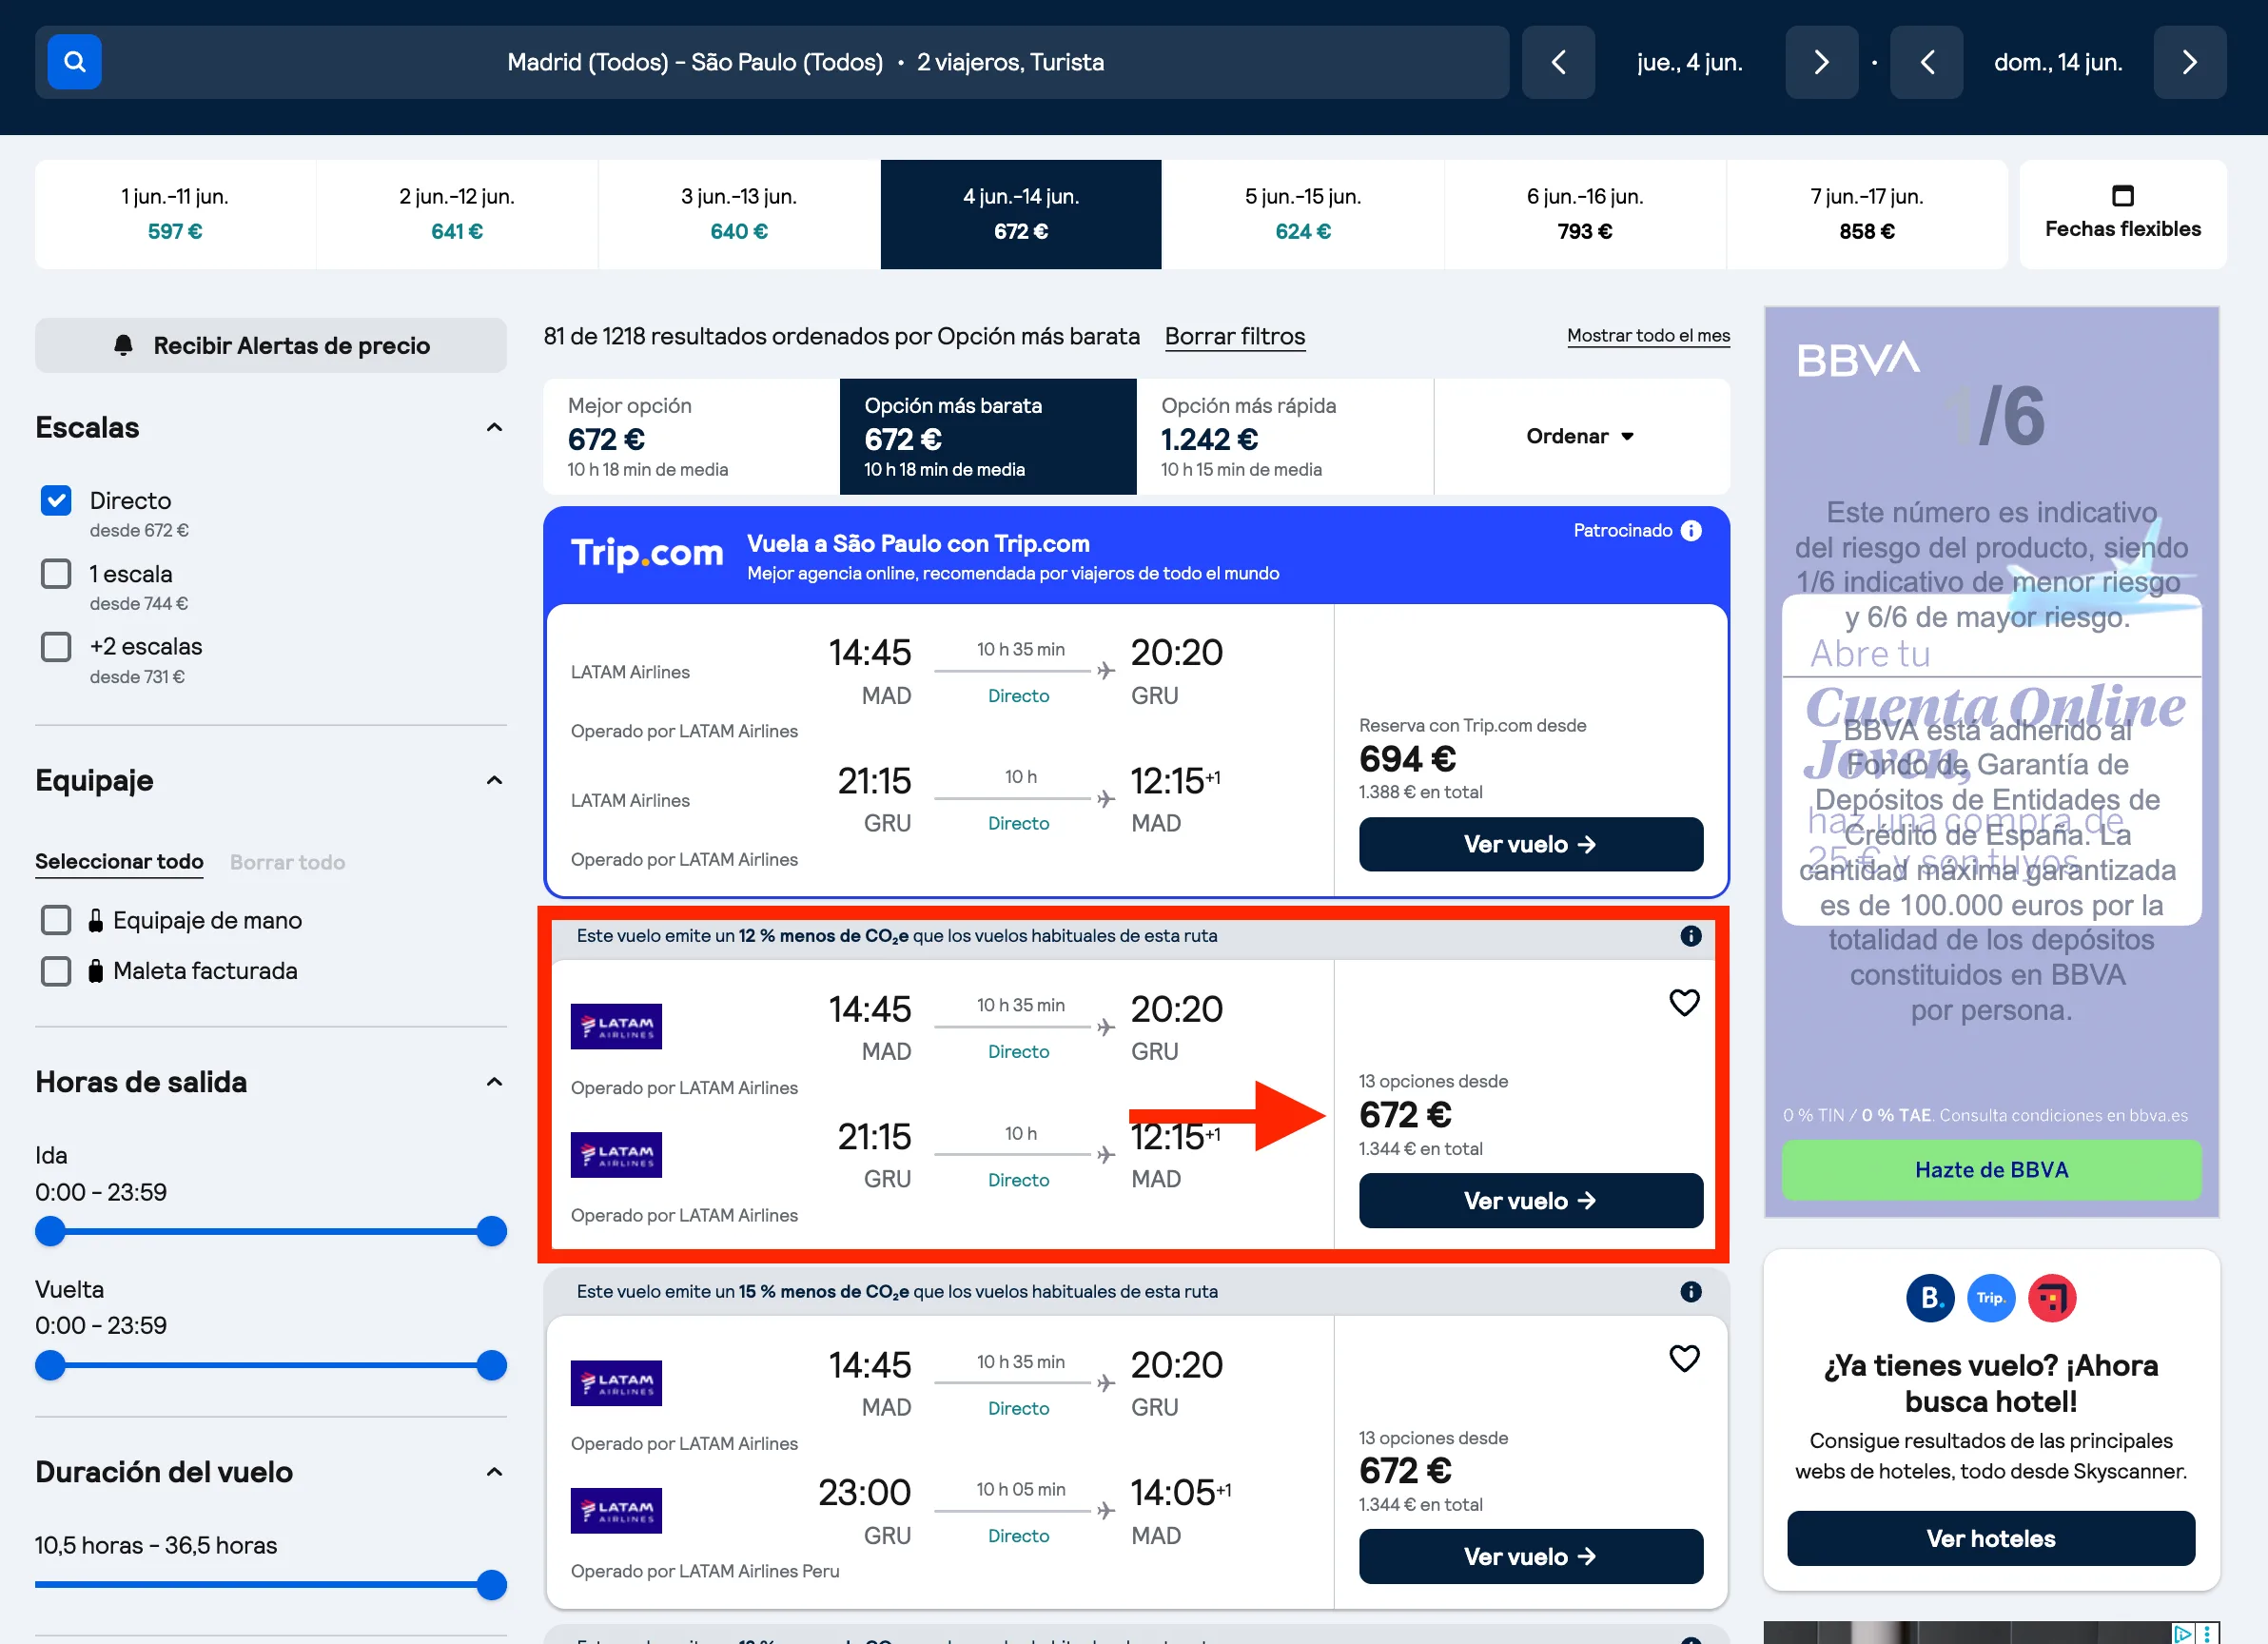Save the 21:15 return flight with heart icon

click(x=1684, y=1002)
